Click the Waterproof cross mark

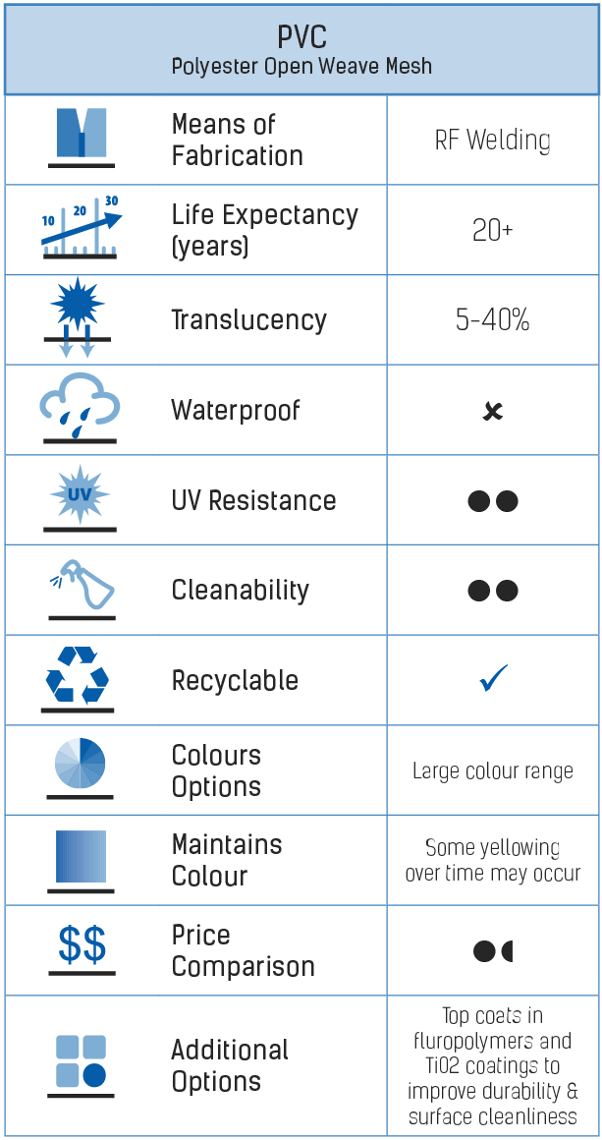tap(492, 412)
